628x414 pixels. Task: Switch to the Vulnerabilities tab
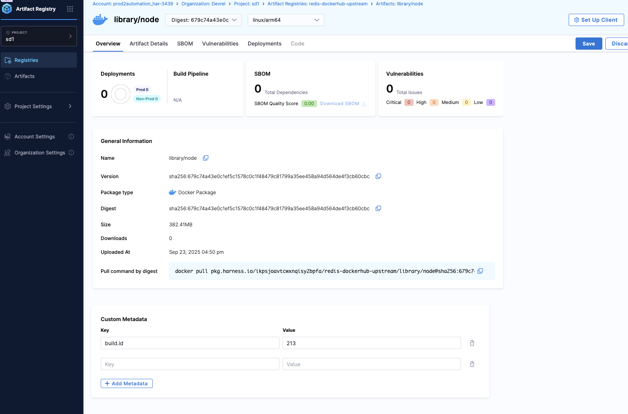(x=220, y=44)
